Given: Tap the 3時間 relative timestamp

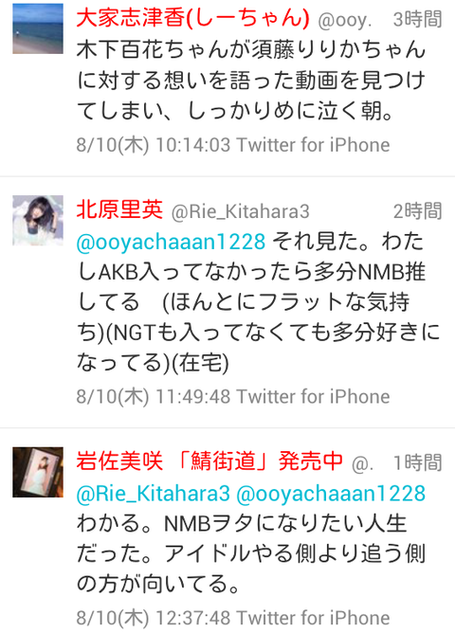Looking at the screenshot, I should click(x=417, y=19).
